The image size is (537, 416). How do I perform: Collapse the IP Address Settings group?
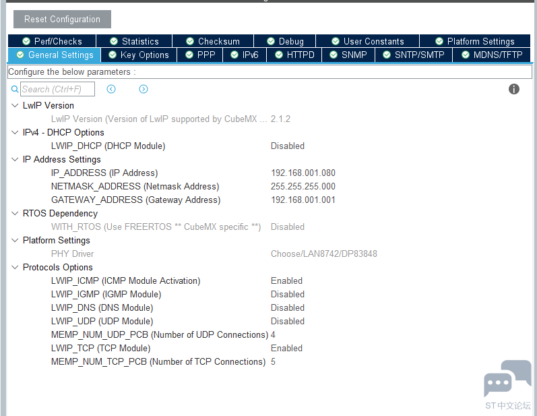pos(15,160)
